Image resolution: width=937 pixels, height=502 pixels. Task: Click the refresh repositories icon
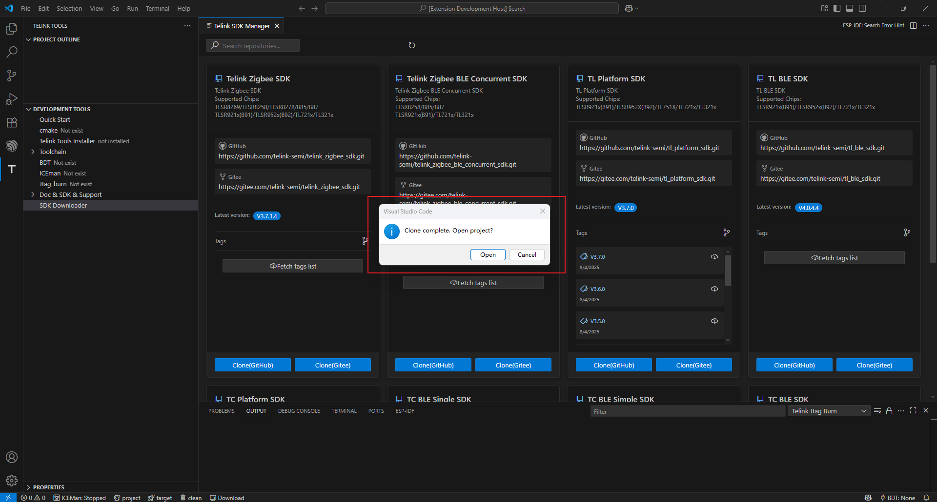coord(412,45)
